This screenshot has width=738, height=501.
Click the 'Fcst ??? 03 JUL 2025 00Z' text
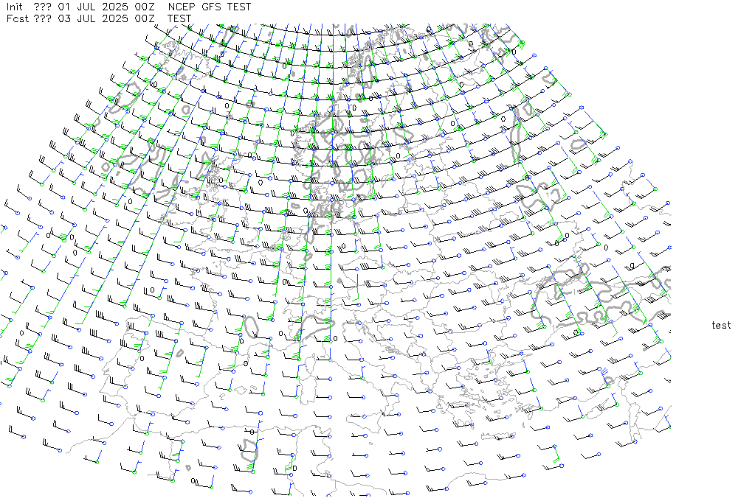(x=80, y=19)
